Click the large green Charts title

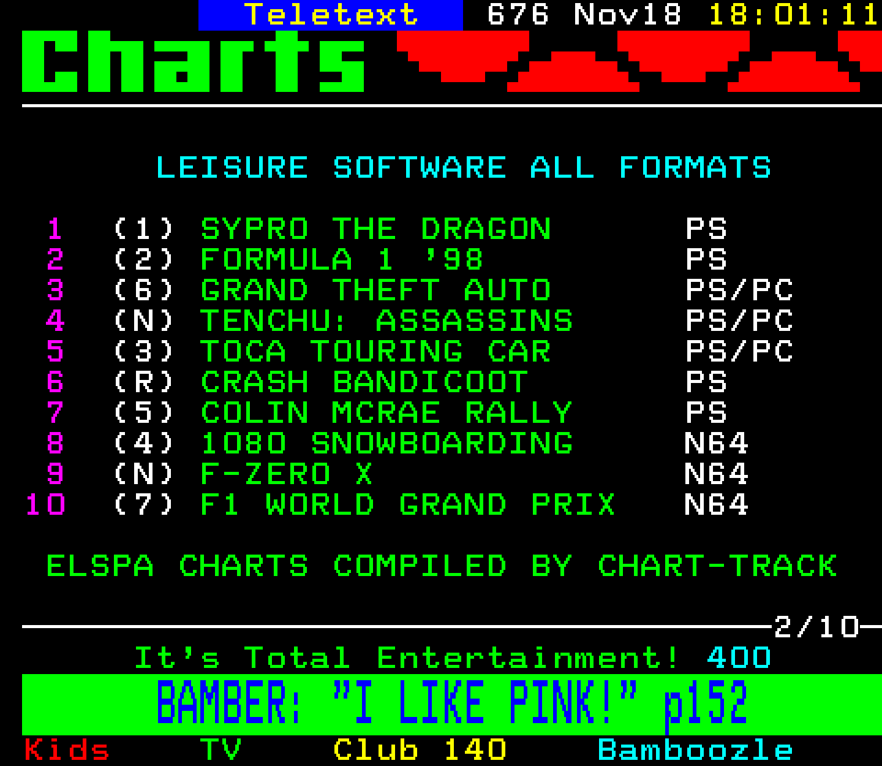(194, 61)
